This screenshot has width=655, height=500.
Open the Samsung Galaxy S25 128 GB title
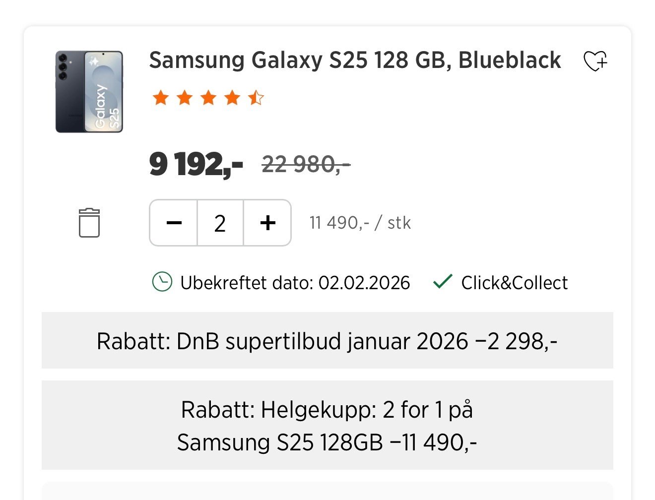coord(355,61)
